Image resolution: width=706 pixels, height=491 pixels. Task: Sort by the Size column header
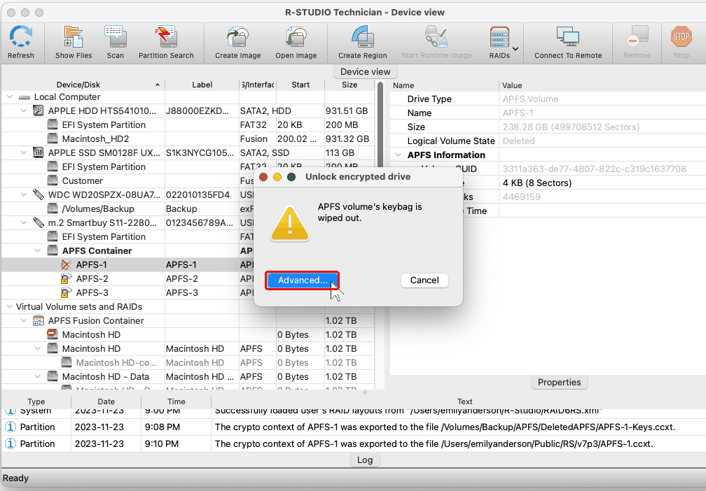349,85
